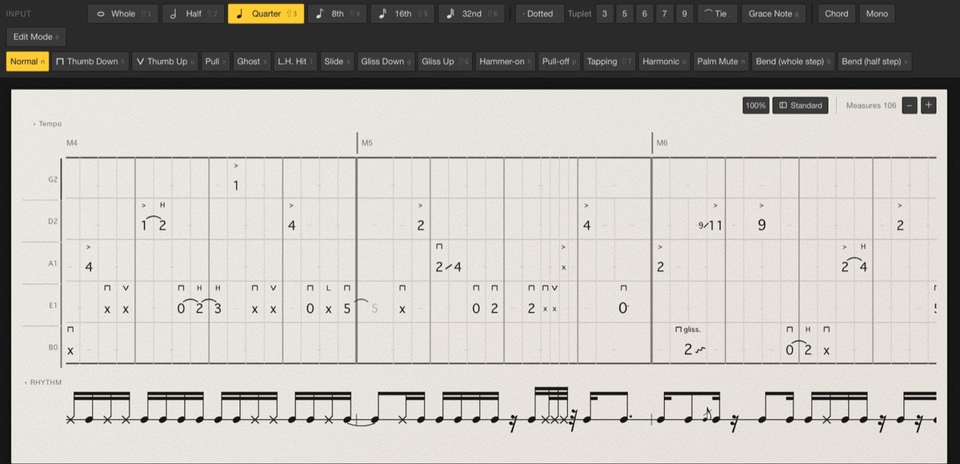The width and height of the screenshot is (960, 464).
Task: Select Whole note duration
Action: click(x=122, y=14)
